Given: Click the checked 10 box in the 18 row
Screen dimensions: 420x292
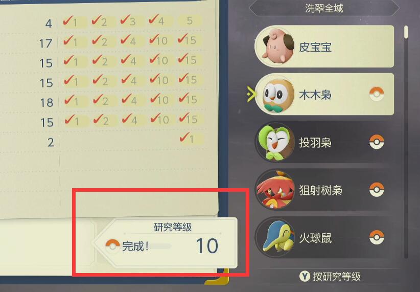Looking at the screenshot, I should click(x=159, y=100).
